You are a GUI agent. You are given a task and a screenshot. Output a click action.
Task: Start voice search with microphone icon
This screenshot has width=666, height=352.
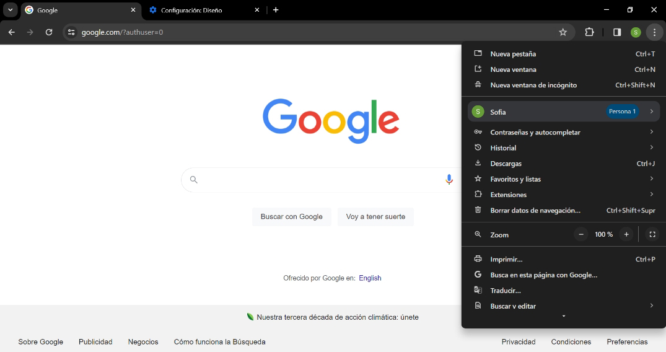pyautogui.click(x=449, y=179)
